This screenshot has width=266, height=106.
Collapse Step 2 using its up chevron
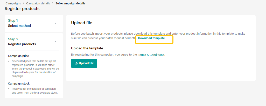[55, 42]
